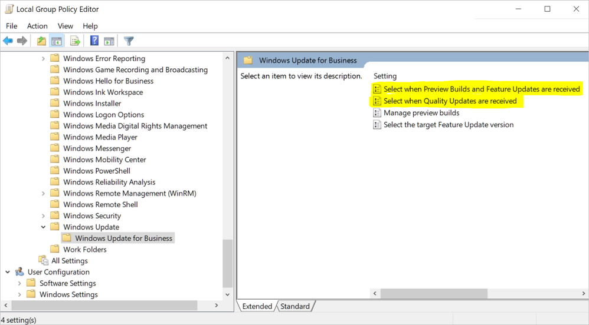The height and width of the screenshot is (325, 589).
Task: Select Windows Ink Workspace in the tree
Action: (x=103, y=92)
